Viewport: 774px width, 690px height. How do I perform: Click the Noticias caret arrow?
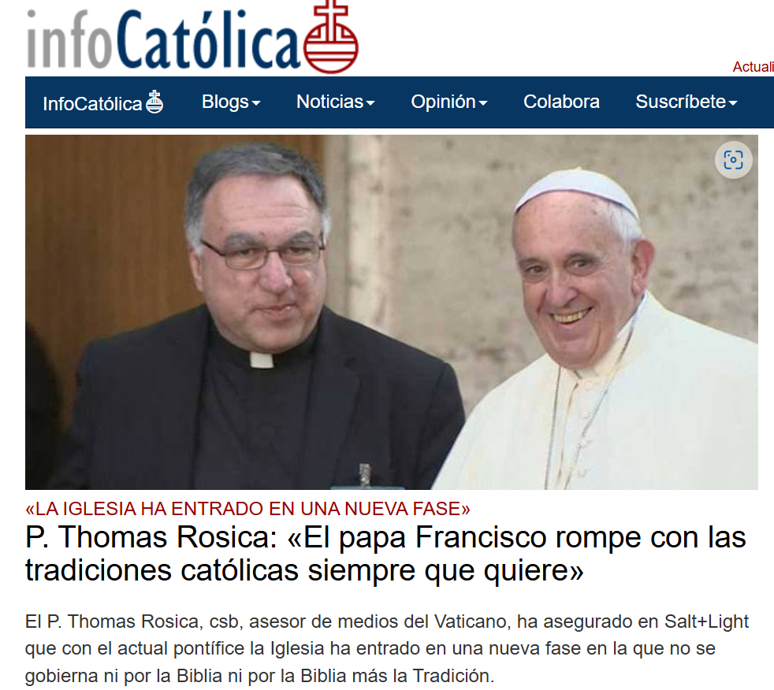coord(370,103)
